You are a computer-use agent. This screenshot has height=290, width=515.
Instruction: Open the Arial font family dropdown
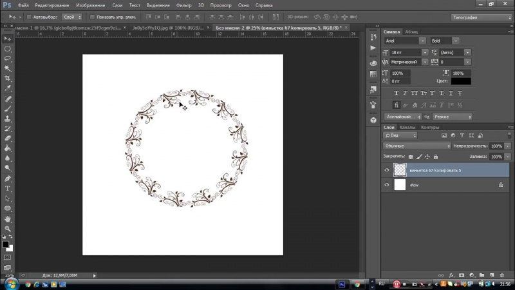click(x=423, y=41)
